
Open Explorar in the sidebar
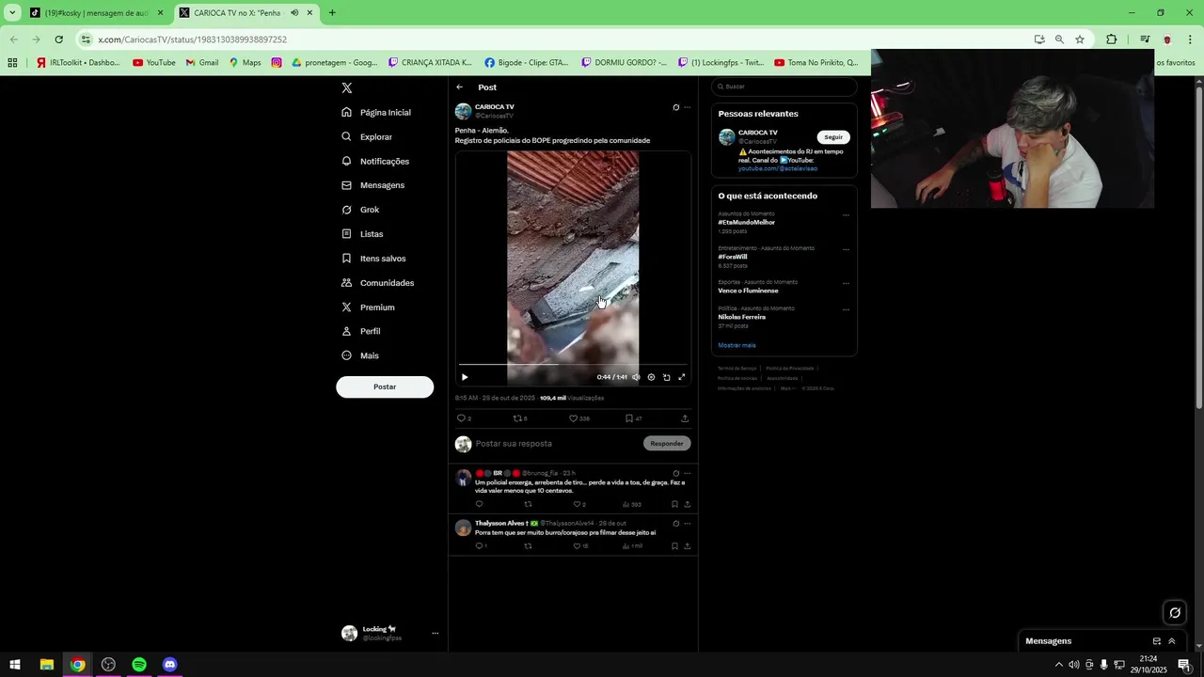(367, 136)
